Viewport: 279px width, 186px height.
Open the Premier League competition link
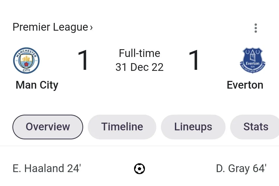coord(50,27)
